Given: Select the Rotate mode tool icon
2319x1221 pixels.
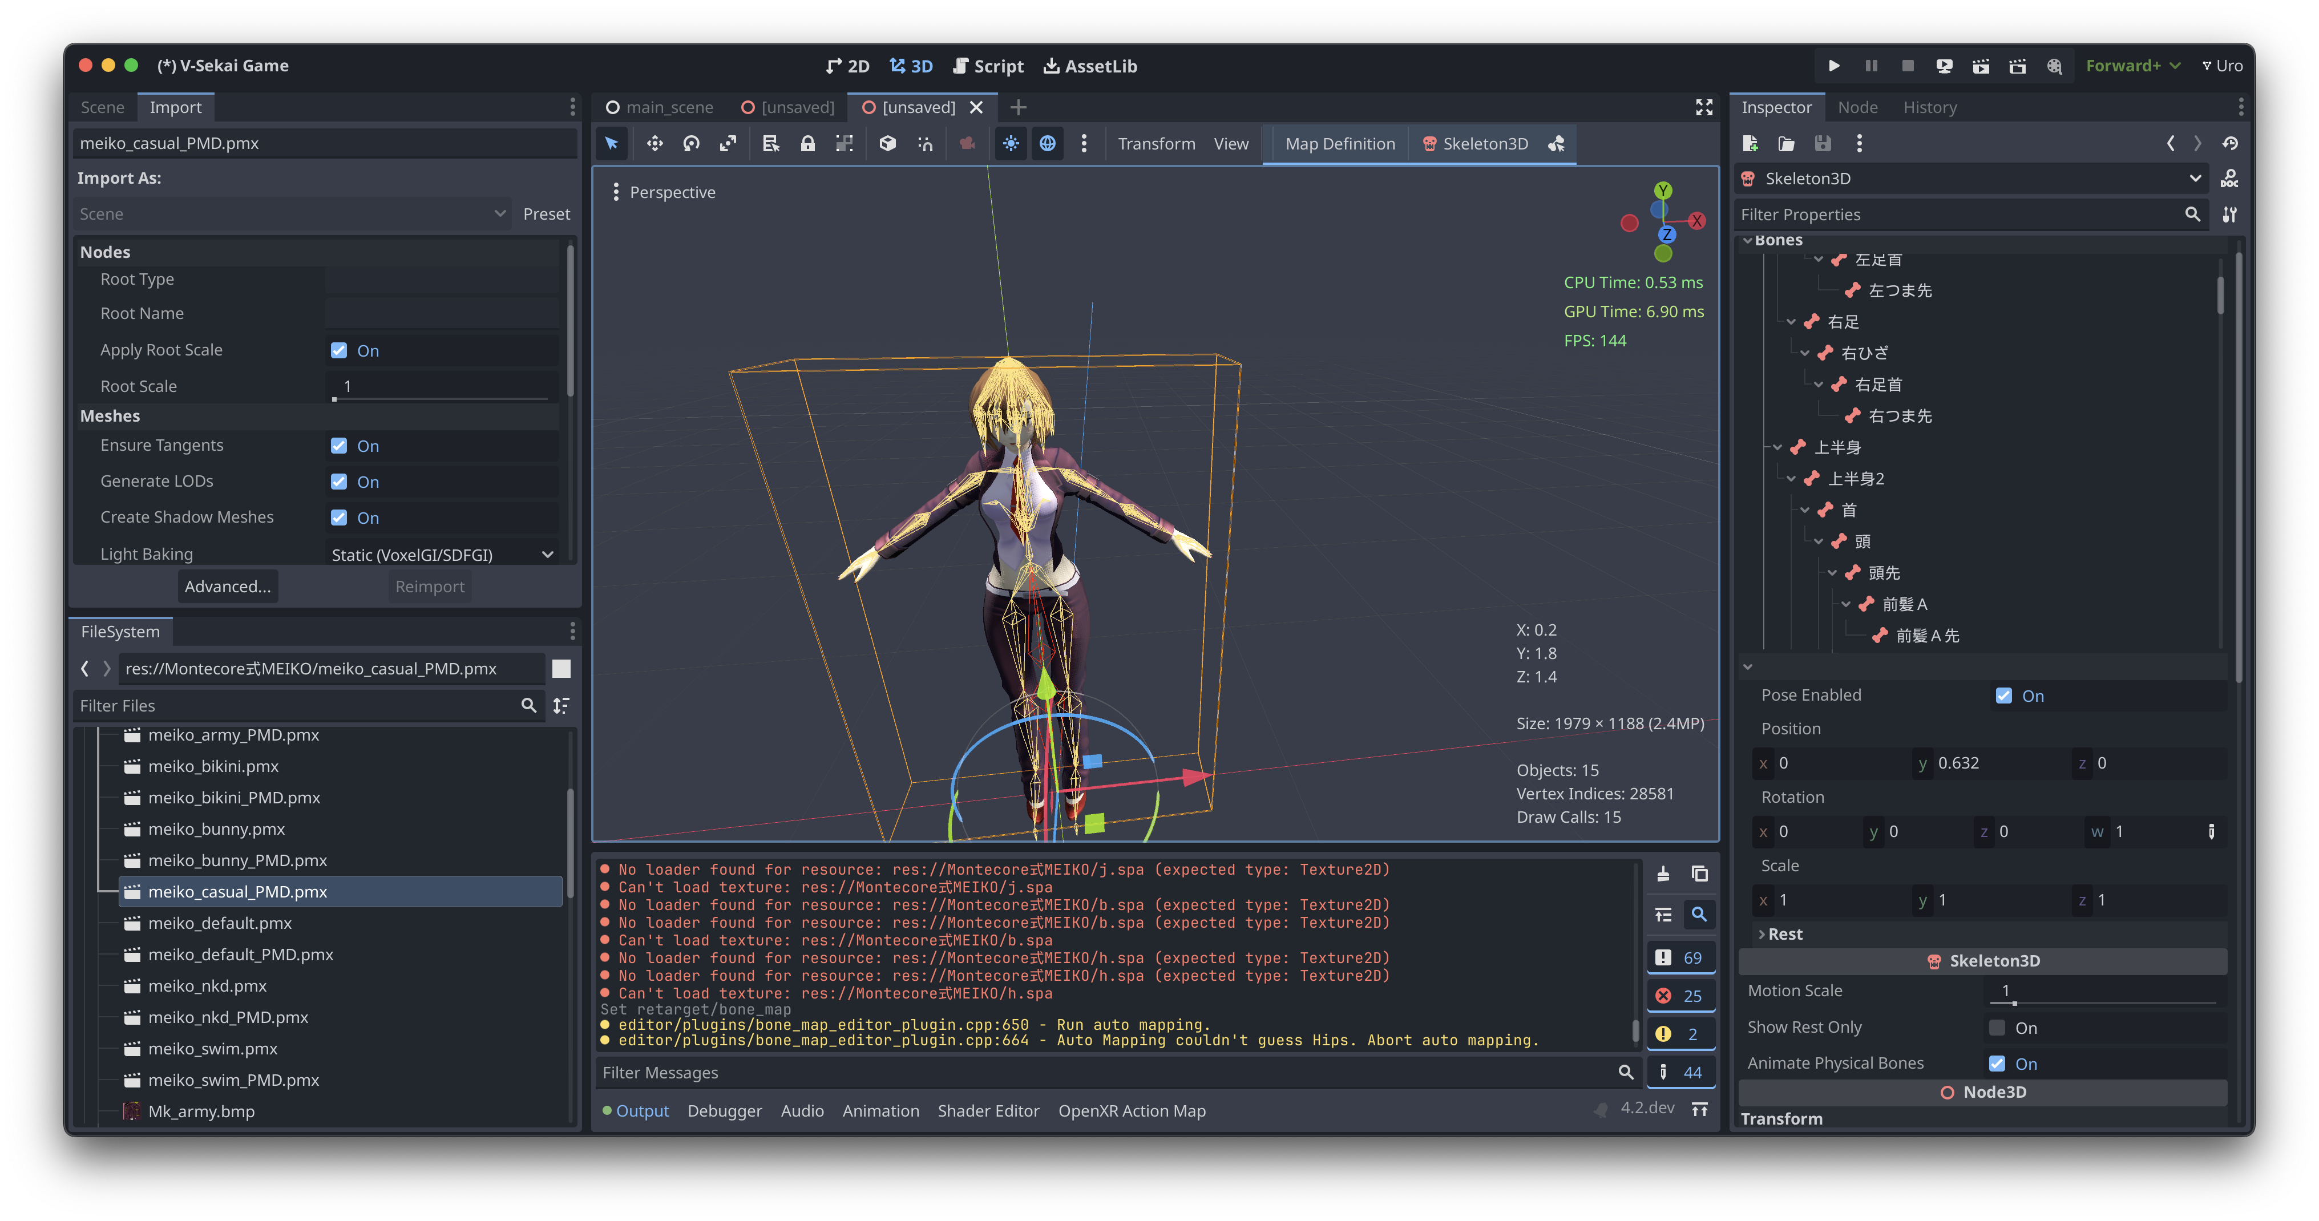Looking at the screenshot, I should (x=692, y=143).
